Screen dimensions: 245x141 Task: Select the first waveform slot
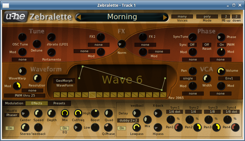pyautogui.click(x=57, y=95)
